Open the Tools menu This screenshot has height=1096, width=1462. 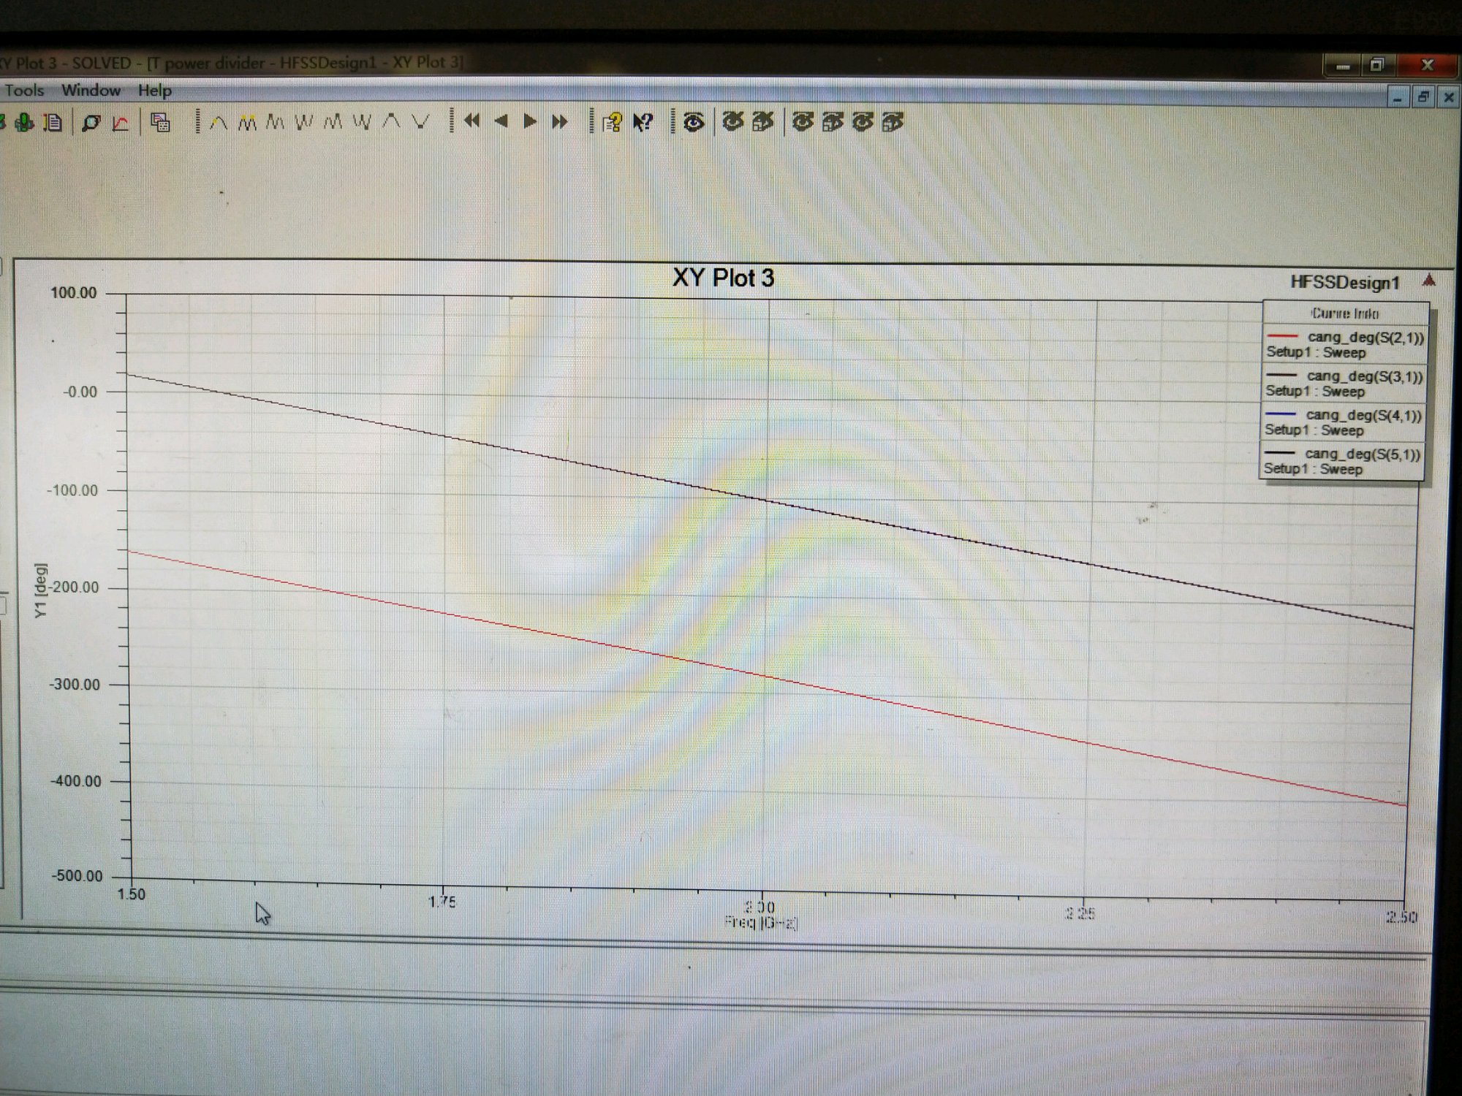pos(24,91)
